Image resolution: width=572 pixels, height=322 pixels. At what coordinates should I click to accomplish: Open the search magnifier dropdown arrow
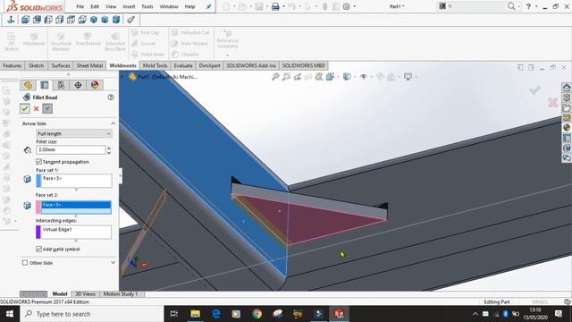point(518,6)
